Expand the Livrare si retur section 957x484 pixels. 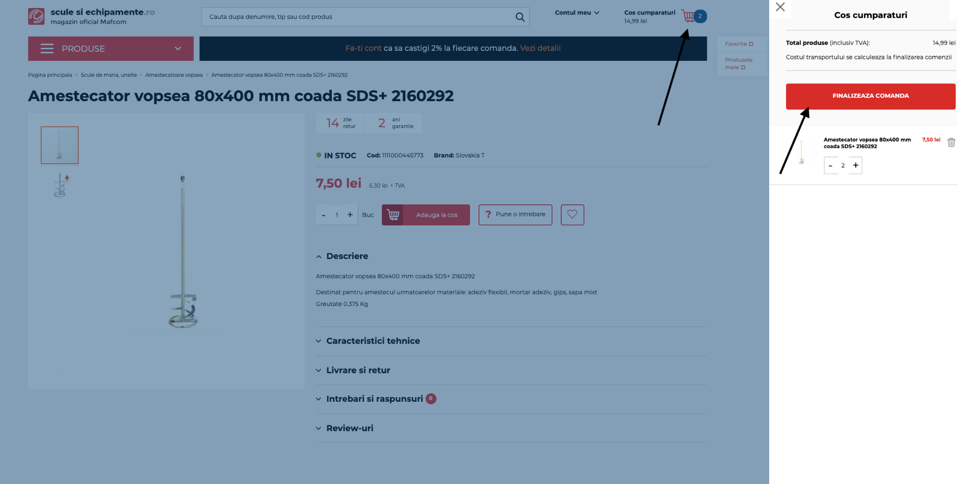click(x=358, y=370)
